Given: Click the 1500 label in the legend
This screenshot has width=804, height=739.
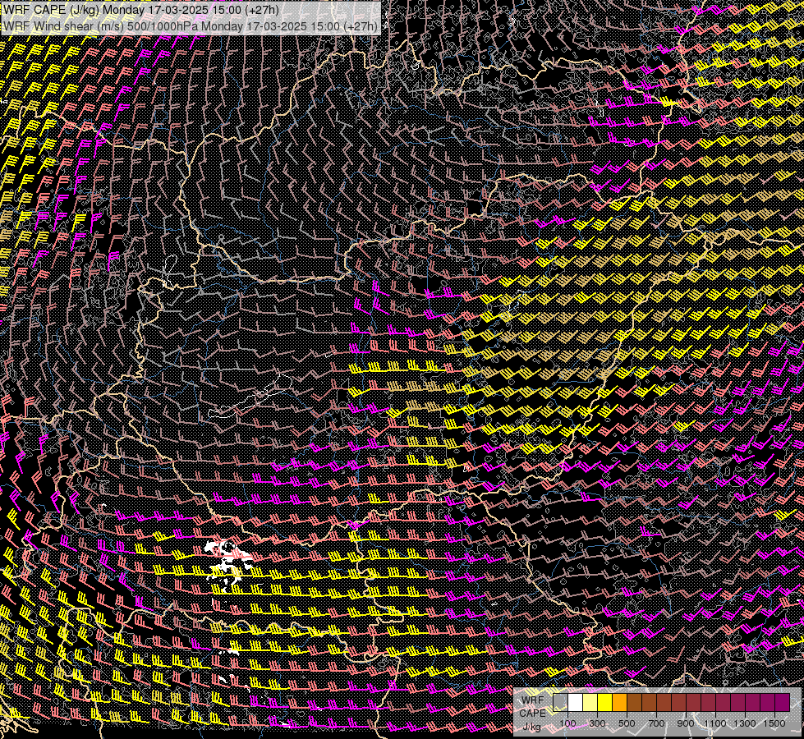Looking at the screenshot, I should (774, 723).
